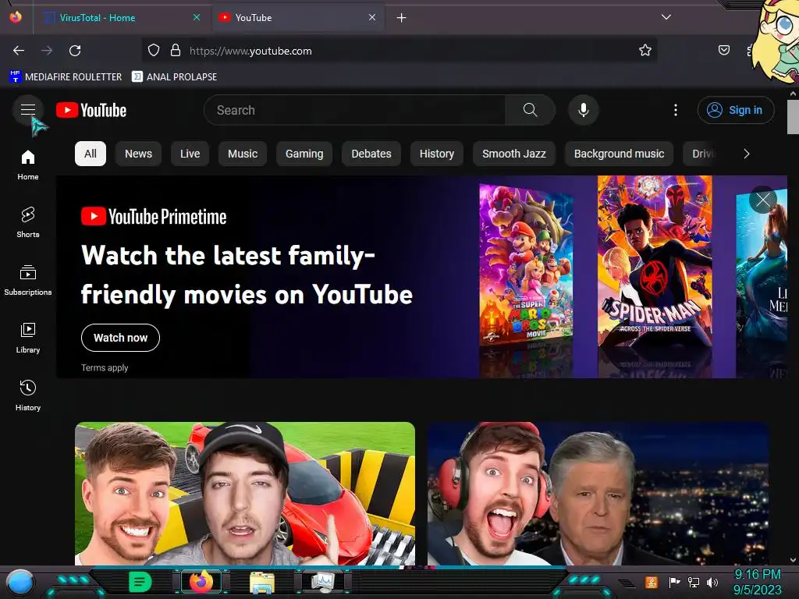
Task: Click the network tray icon
Action: coord(694,582)
